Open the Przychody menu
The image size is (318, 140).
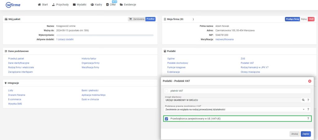60,5
